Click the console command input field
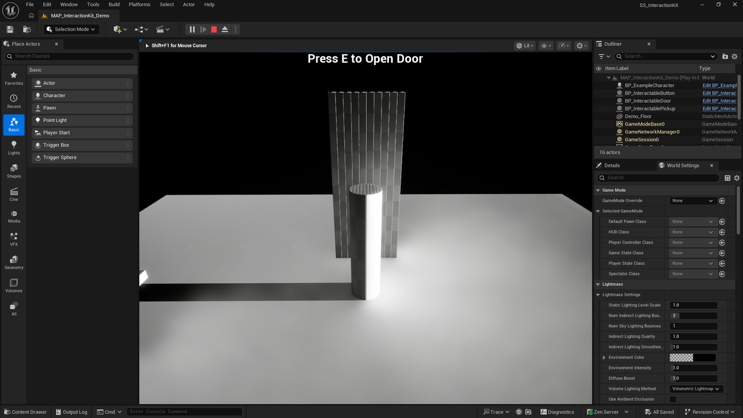The image size is (743, 418). point(184,412)
